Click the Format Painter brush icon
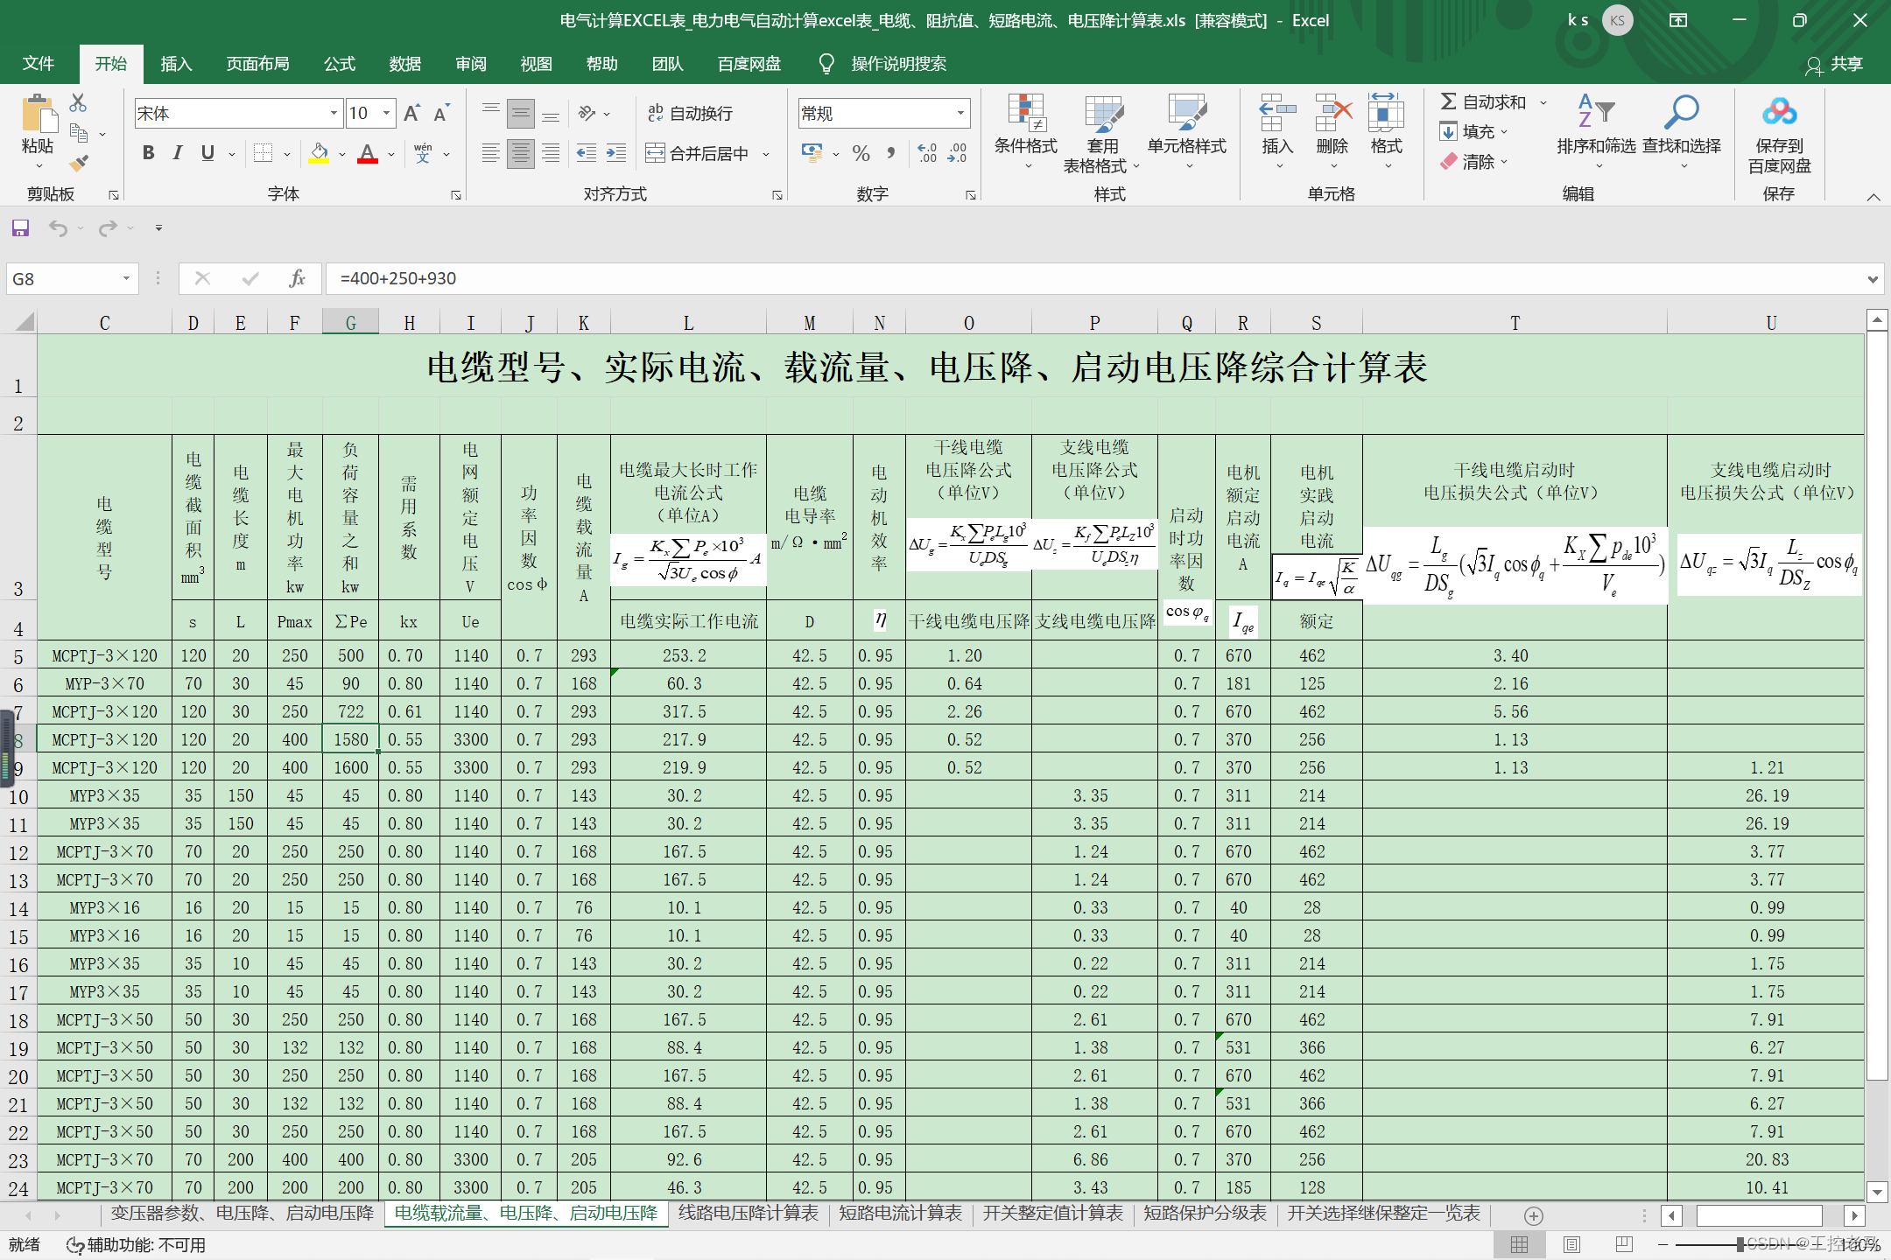This screenshot has width=1891, height=1260. pyautogui.click(x=80, y=163)
